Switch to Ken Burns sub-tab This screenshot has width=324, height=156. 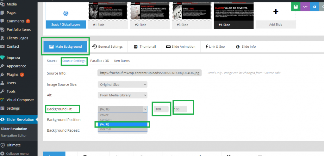click(x=121, y=61)
